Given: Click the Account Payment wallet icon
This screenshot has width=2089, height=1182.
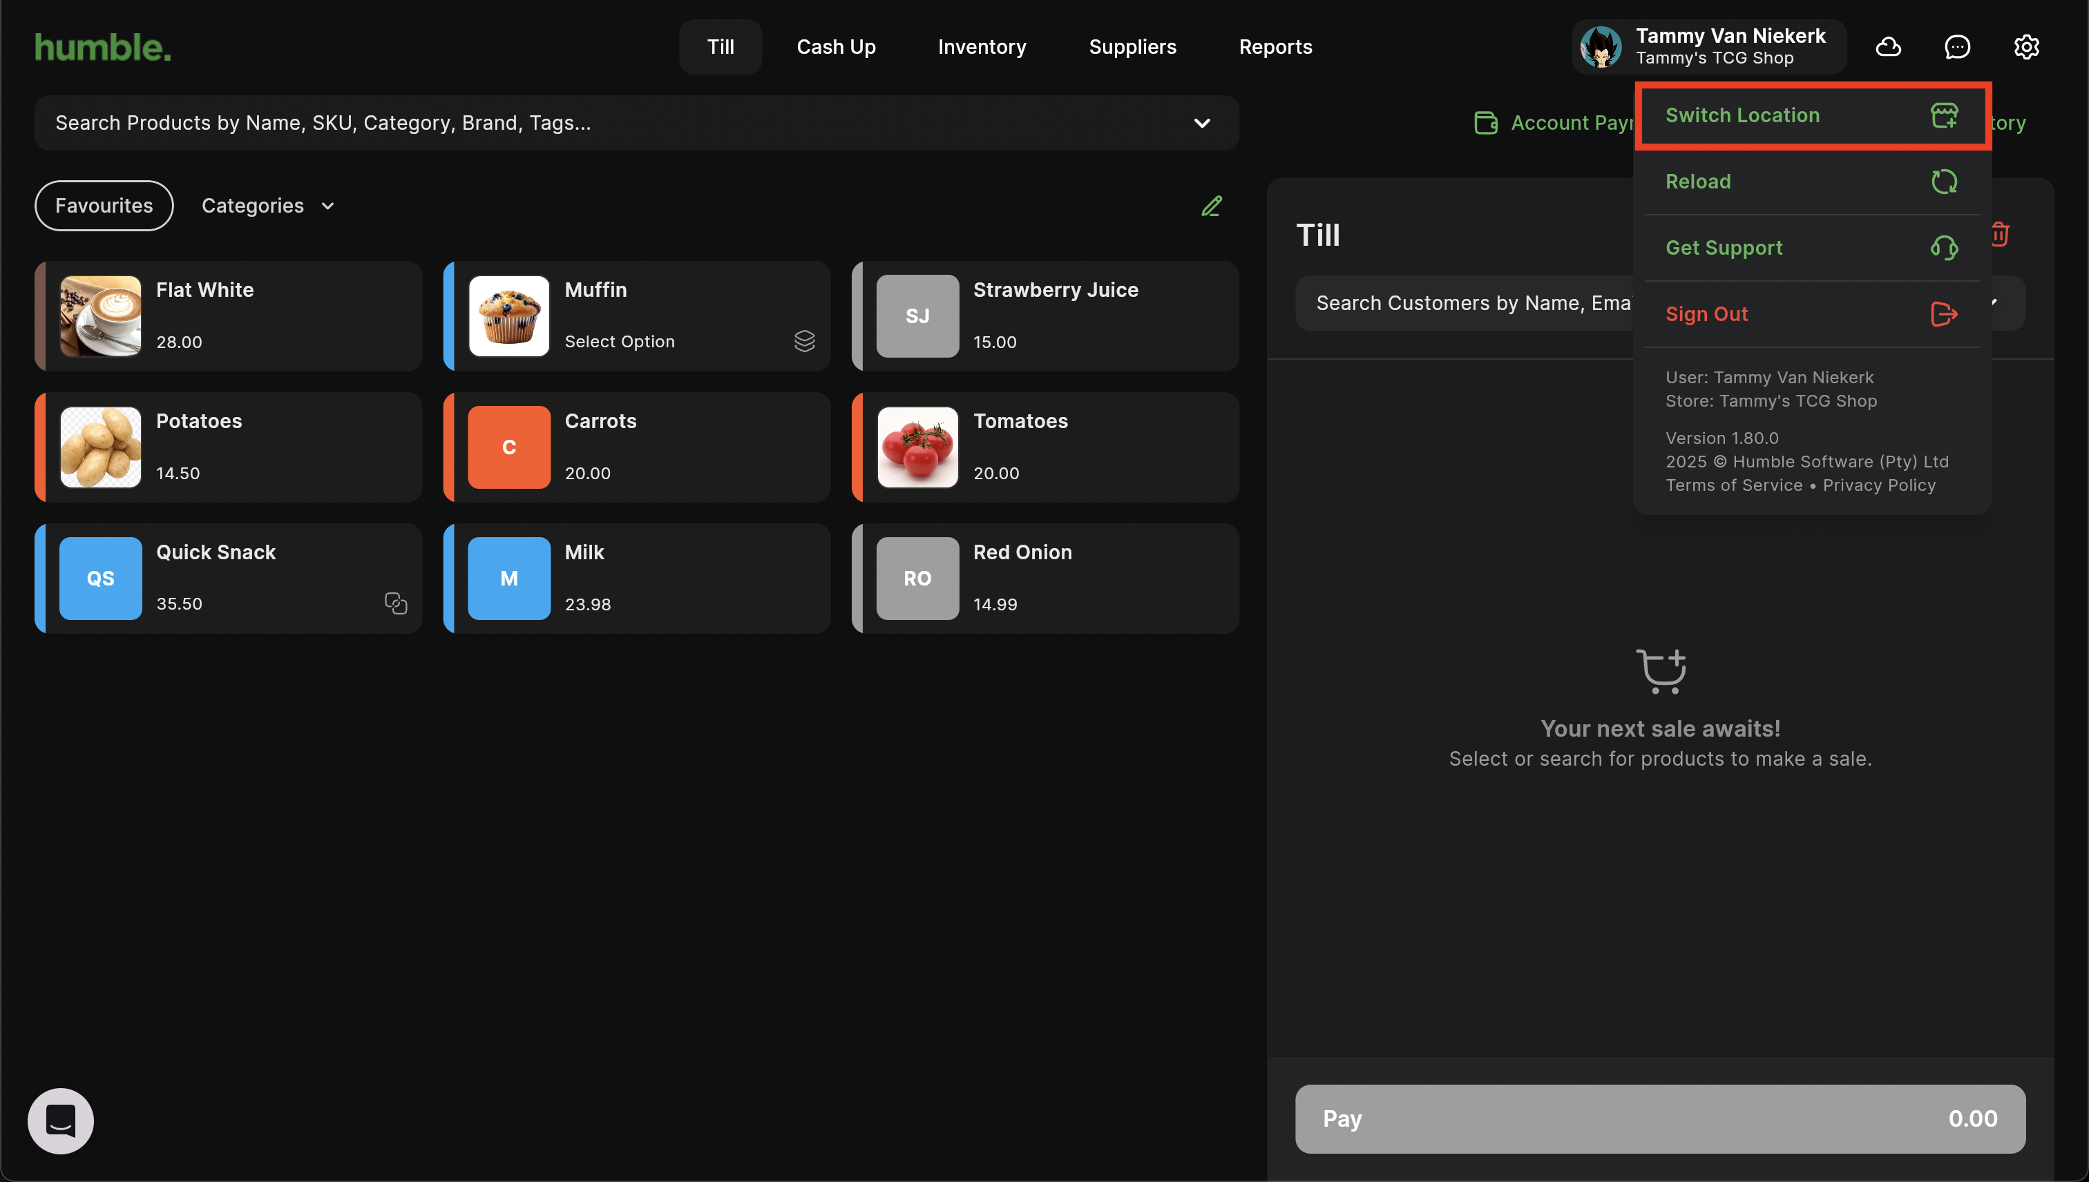Looking at the screenshot, I should pyautogui.click(x=1485, y=124).
